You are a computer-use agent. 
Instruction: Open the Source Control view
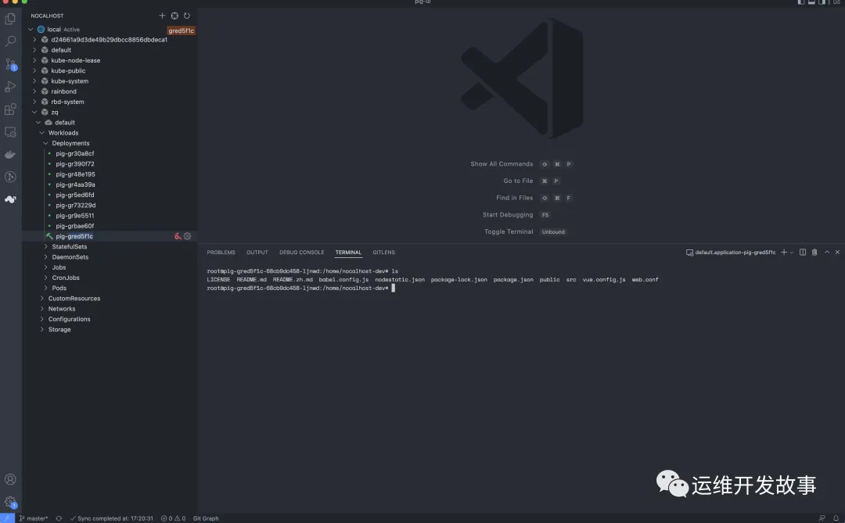[10, 64]
